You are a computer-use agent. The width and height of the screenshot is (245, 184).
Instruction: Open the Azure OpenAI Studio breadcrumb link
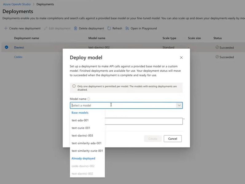17,4
